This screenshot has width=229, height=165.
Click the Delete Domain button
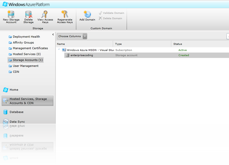111,18
